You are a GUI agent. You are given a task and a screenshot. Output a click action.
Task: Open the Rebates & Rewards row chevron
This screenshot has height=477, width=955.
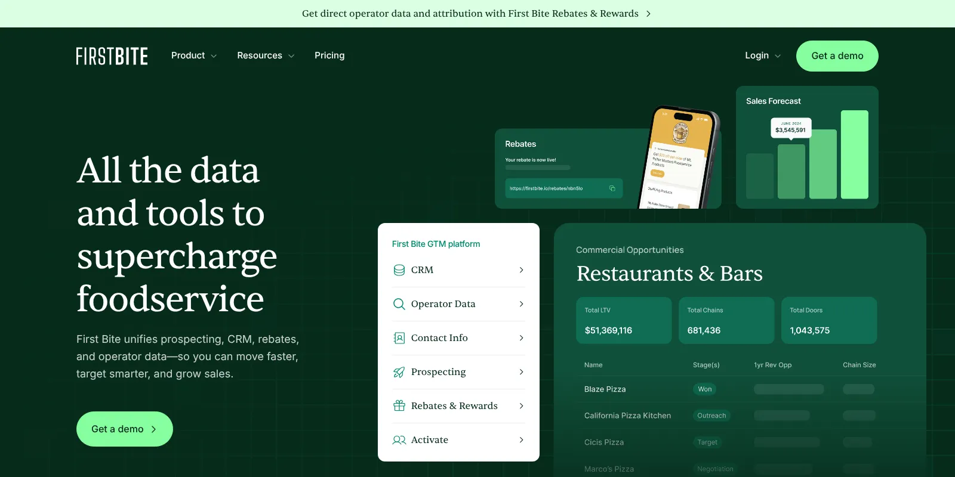click(521, 406)
